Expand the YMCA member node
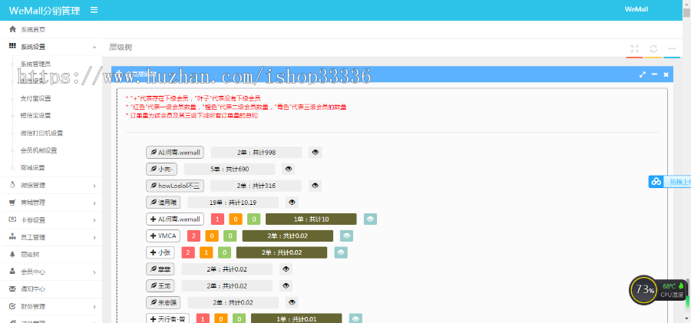The width and height of the screenshot is (691, 323). pyautogui.click(x=163, y=236)
